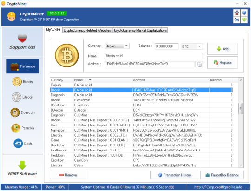Select the Rupiah Bitcoin.co.id row
This screenshot has width=251, height=191.
click(141, 85)
